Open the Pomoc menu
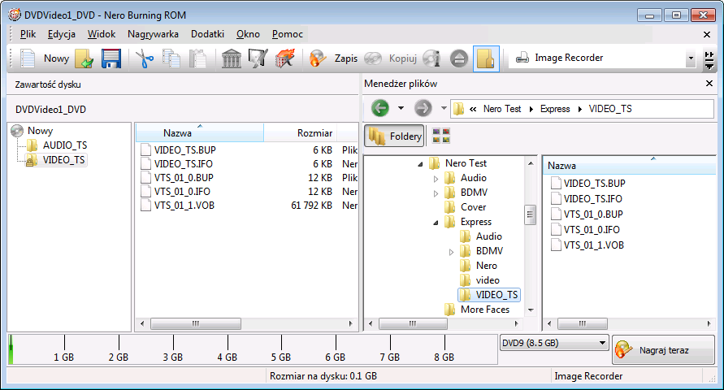724x390 pixels. tap(287, 34)
